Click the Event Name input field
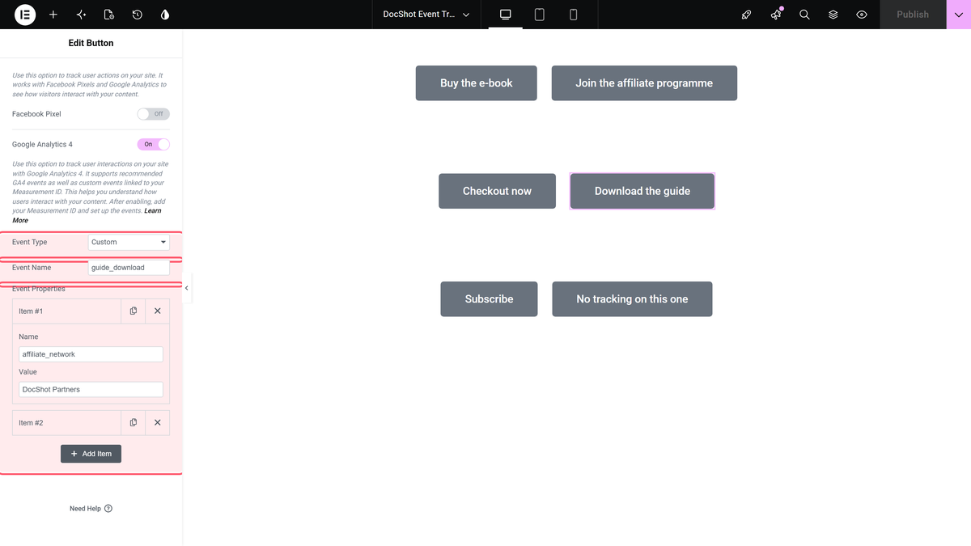Viewport: 971px width, 546px height. click(x=129, y=268)
